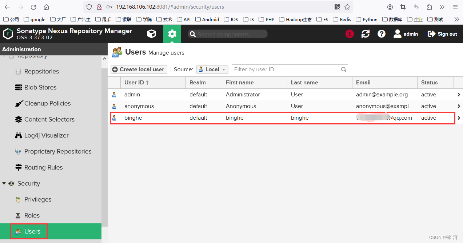This screenshot has width=463, height=243.
Task: Click the Sign out link
Action: [x=442, y=34]
